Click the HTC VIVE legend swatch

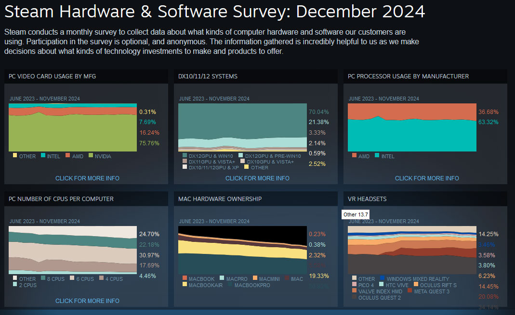(382, 285)
